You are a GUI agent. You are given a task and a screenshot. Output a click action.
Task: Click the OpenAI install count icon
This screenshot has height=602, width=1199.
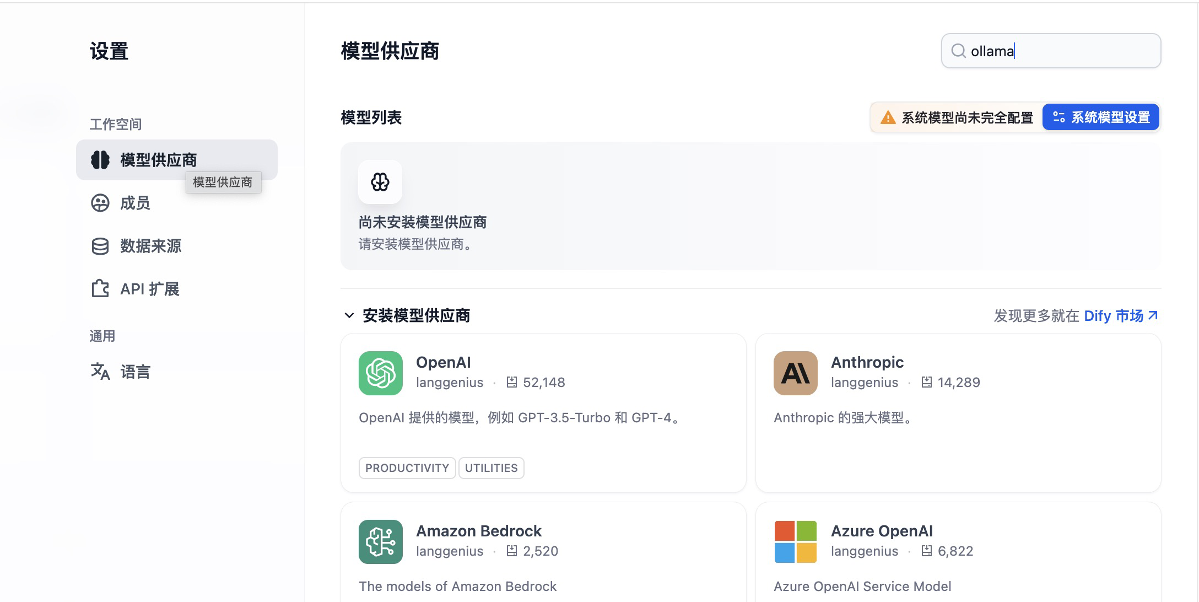point(511,382)
